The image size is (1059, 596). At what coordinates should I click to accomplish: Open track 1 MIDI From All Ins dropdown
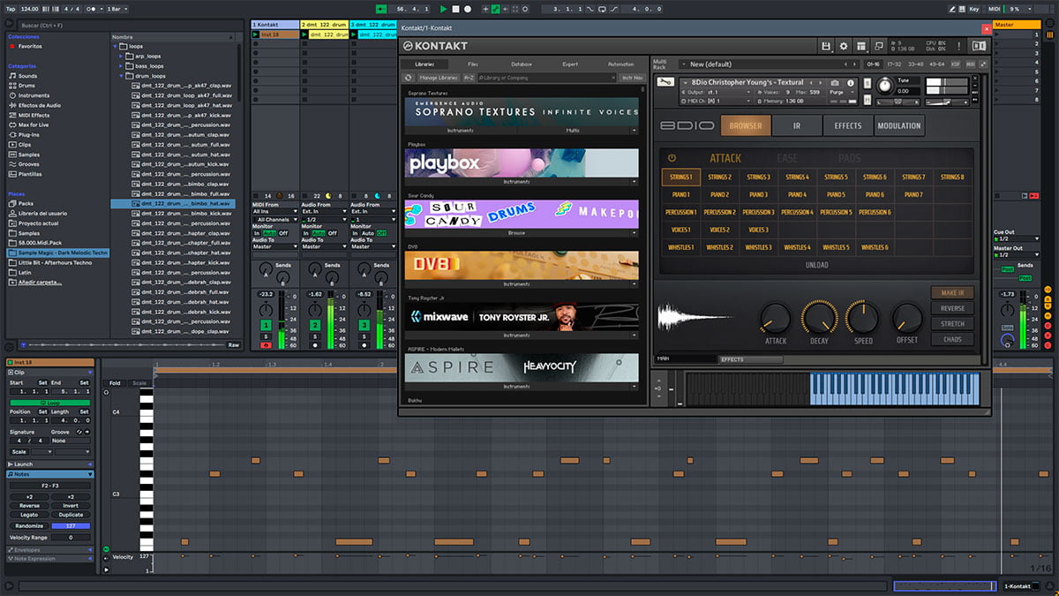coord(274,212)
